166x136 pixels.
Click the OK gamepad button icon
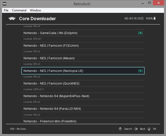point(149,129)
